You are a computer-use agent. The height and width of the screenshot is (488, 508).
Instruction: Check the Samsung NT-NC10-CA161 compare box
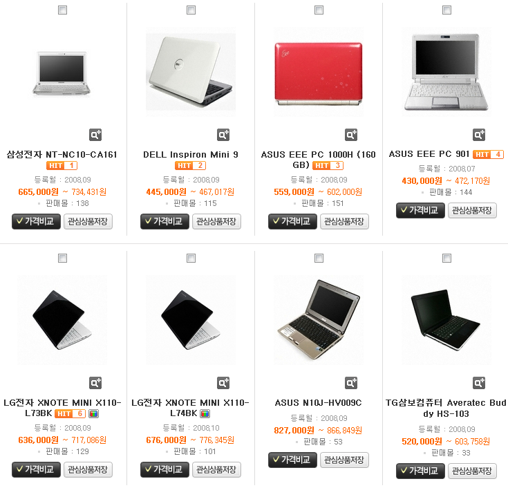point(62,10)
